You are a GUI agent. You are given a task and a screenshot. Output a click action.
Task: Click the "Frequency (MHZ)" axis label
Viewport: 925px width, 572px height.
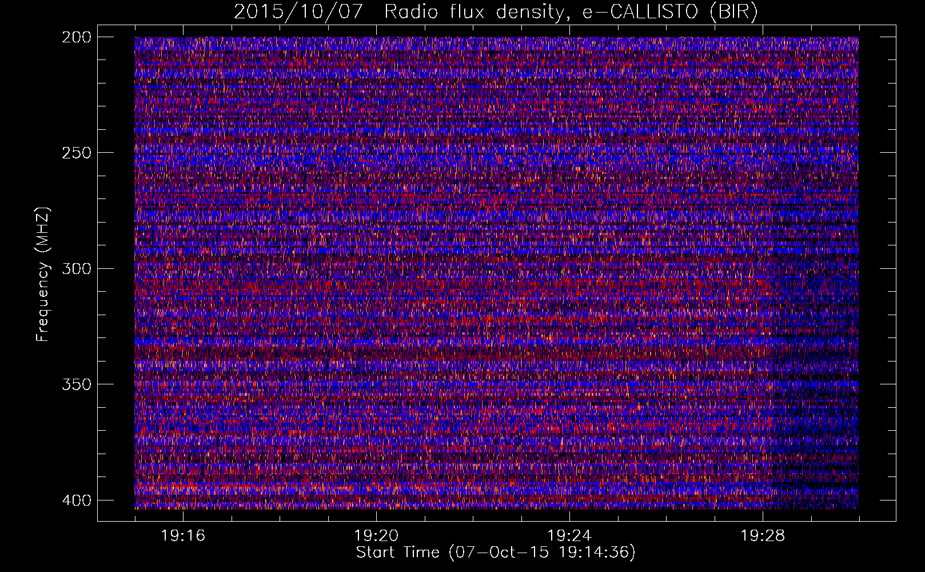click(x=43, y=274)
